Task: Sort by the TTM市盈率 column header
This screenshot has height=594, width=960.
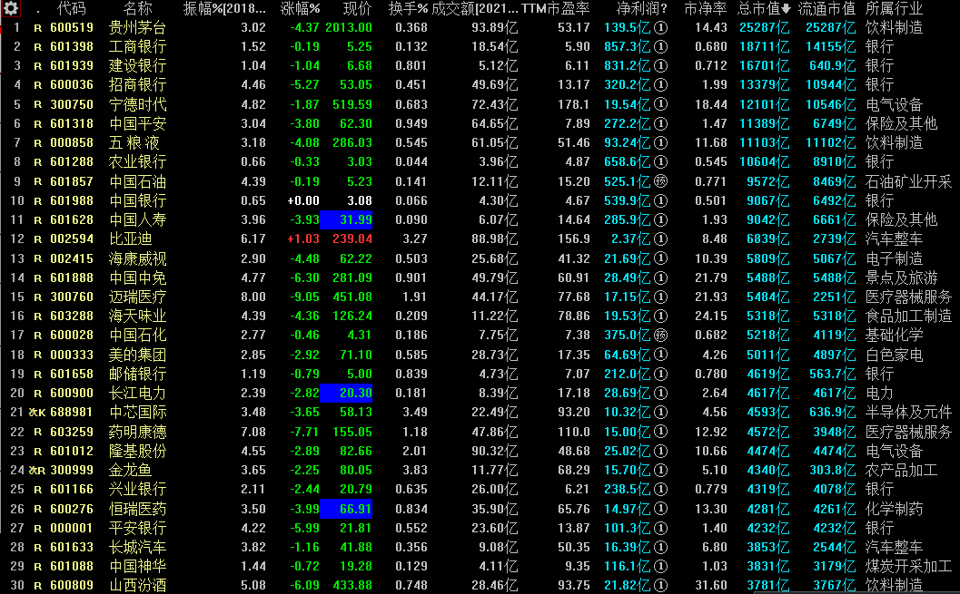Action: [x=556, y=8]
